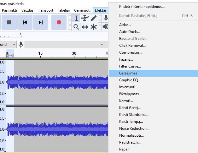Select the Noise Reduction... effect
The width and height of the screenshot is (198, 153).
pyautogui.click(x=134, y=128)
